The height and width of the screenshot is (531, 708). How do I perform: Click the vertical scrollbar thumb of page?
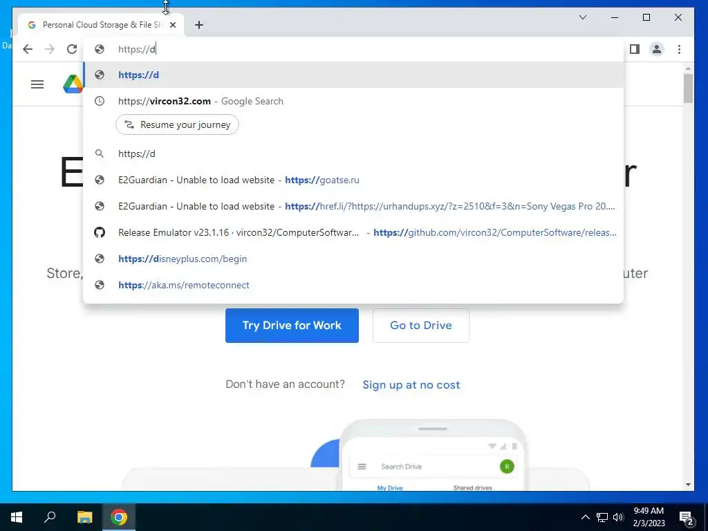(688, 88)
